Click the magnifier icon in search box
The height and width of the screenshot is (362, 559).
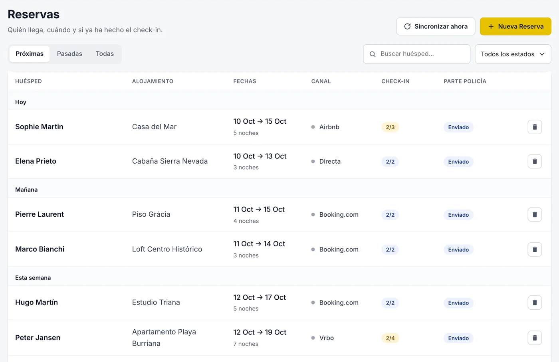[x=373, y=54]
